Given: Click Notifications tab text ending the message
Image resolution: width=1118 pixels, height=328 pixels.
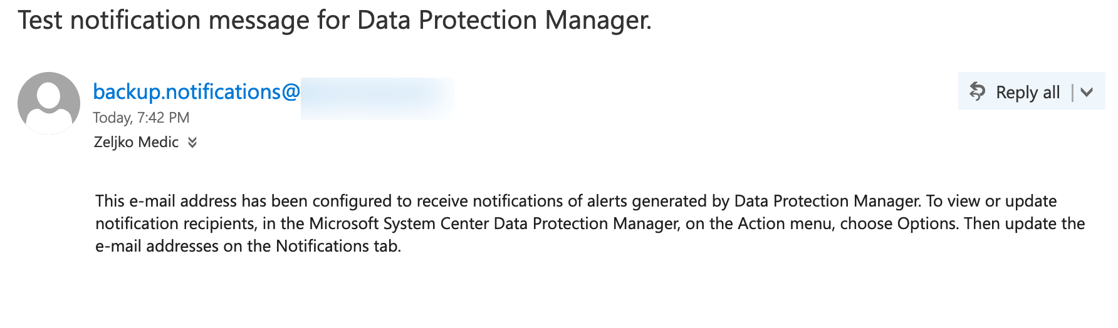Looking at the screenshot, I should (337, 246).
